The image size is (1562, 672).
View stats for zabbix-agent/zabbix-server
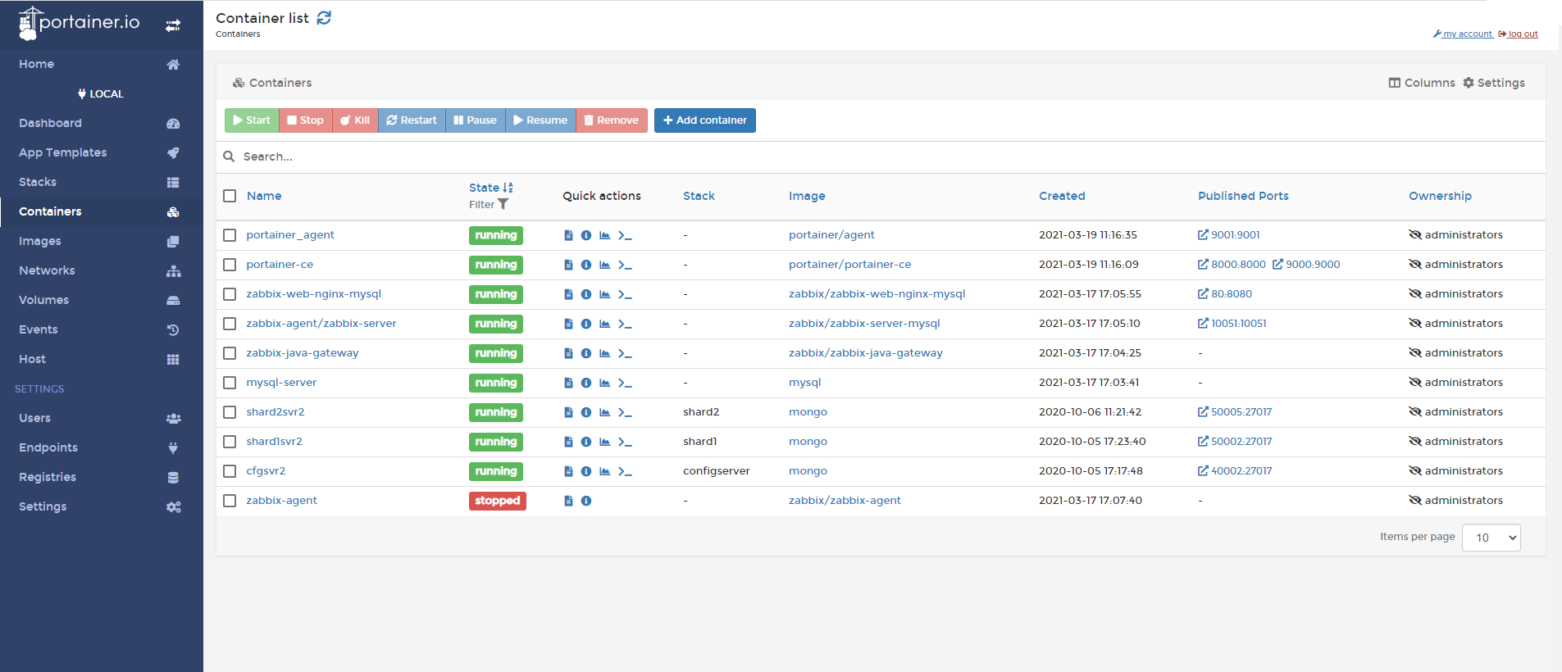[604, 324]
